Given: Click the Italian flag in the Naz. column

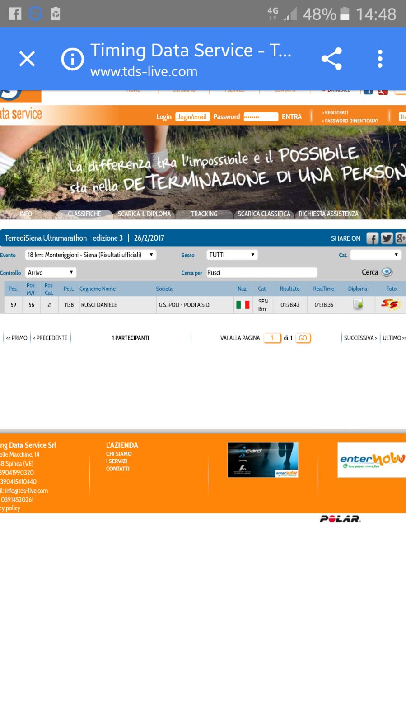Looking at the screenshot, I should coord(243,305).
